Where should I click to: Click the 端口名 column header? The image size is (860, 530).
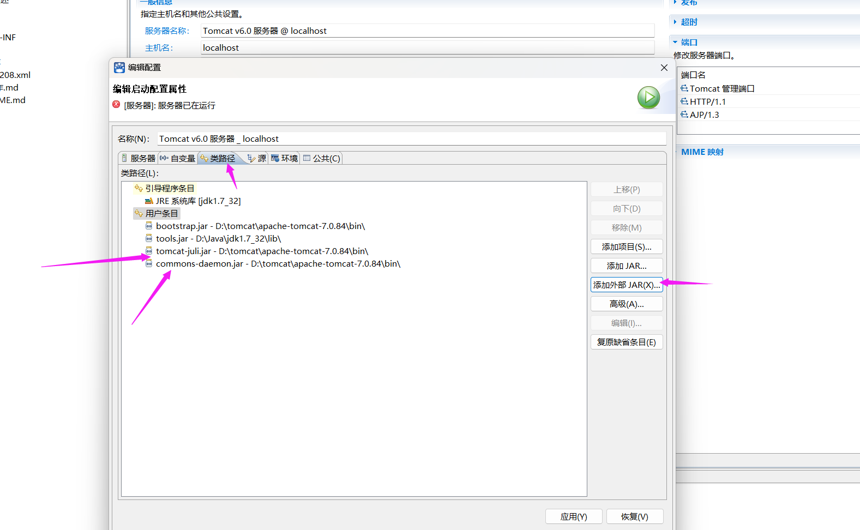point(693,75)
